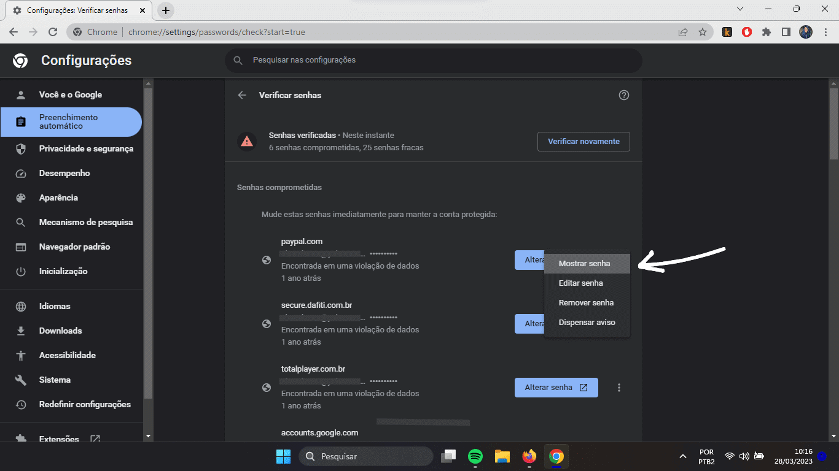Open tab search dropdown chevron
Viewport: 839px width, 471px height.
[740, 9]
